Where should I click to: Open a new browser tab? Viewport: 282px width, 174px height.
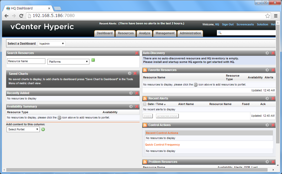point(58,8)
